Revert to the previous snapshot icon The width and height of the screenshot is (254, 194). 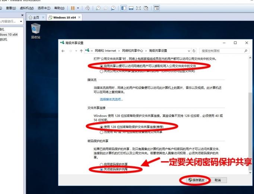tap(106, 8)
